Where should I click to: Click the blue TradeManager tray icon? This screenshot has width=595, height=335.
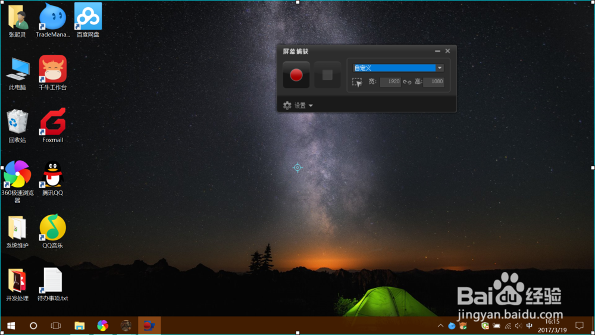tap(452, 325)
